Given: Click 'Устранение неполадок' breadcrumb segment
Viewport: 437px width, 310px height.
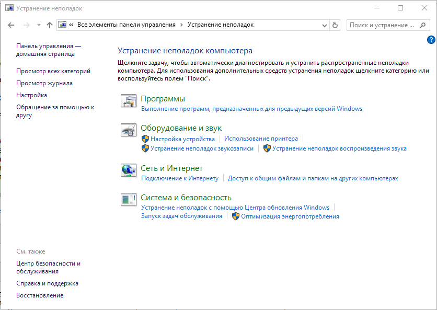Looking at the screenshot, I should coord(221,25).
